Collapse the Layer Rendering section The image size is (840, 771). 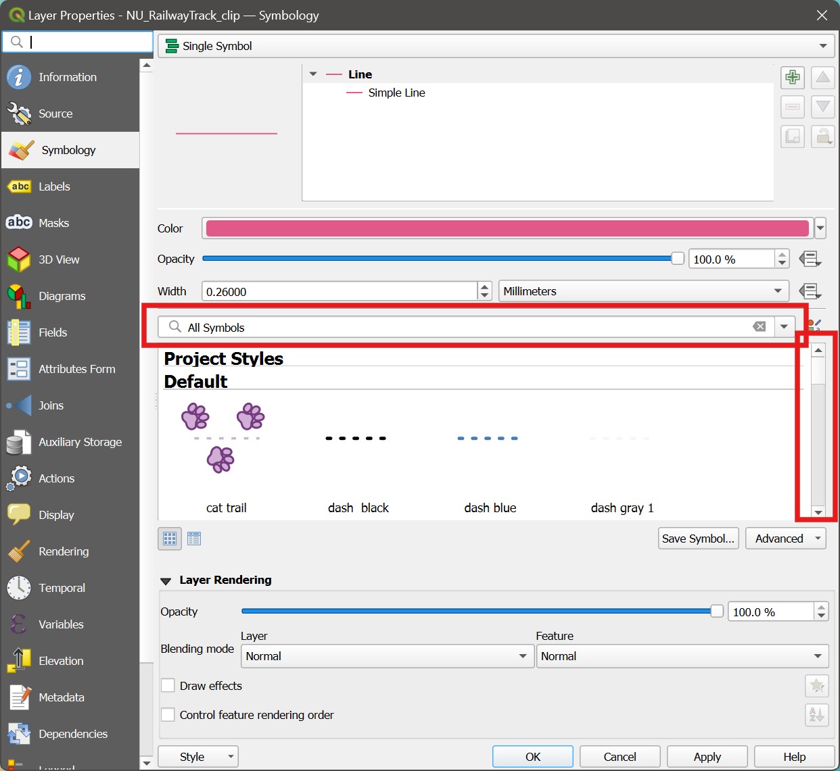pyautogui.click(x=166, y=580)
